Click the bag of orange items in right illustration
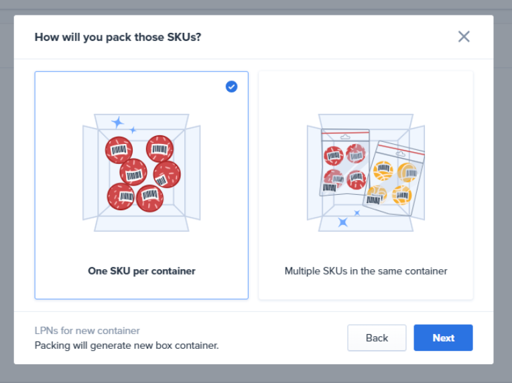This screenshot has width=512, height=383. coord(394,177)
